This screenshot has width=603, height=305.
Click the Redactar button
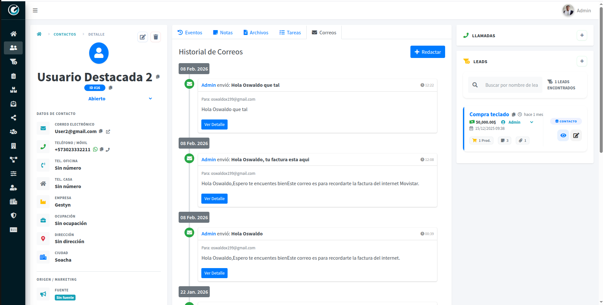coord(428,52)
